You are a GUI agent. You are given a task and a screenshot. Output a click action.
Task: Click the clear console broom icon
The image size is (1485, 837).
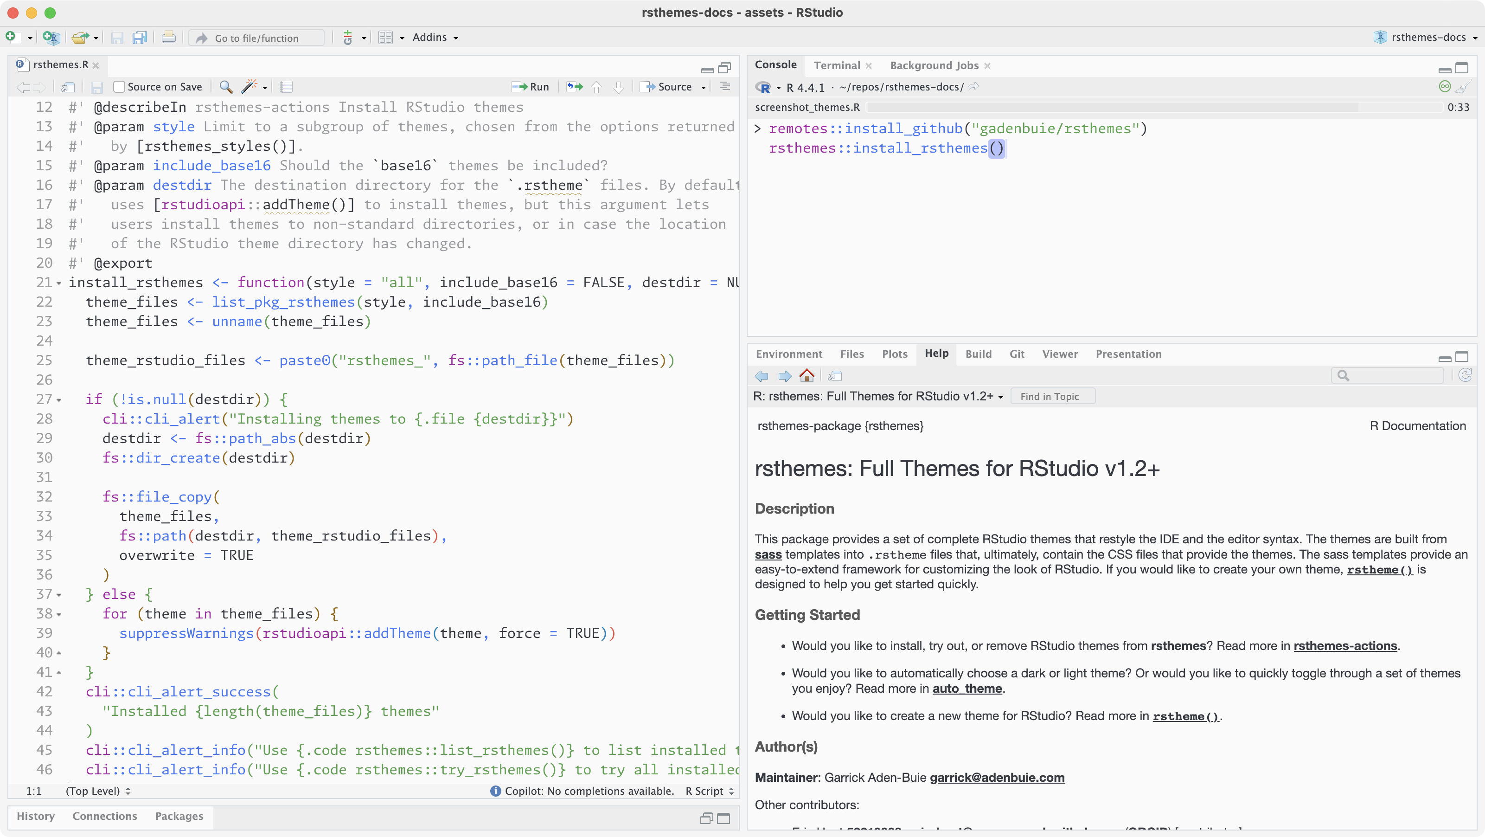[x=1463, y=87]
